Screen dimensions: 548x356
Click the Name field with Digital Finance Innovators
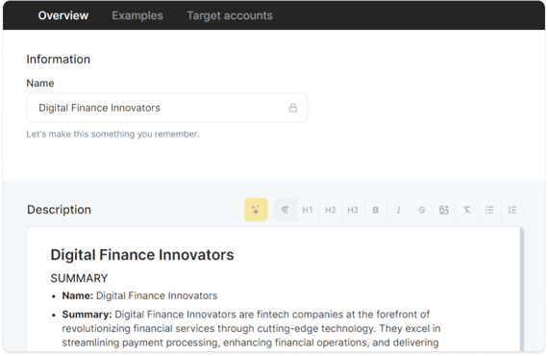(x=166, y=108)
